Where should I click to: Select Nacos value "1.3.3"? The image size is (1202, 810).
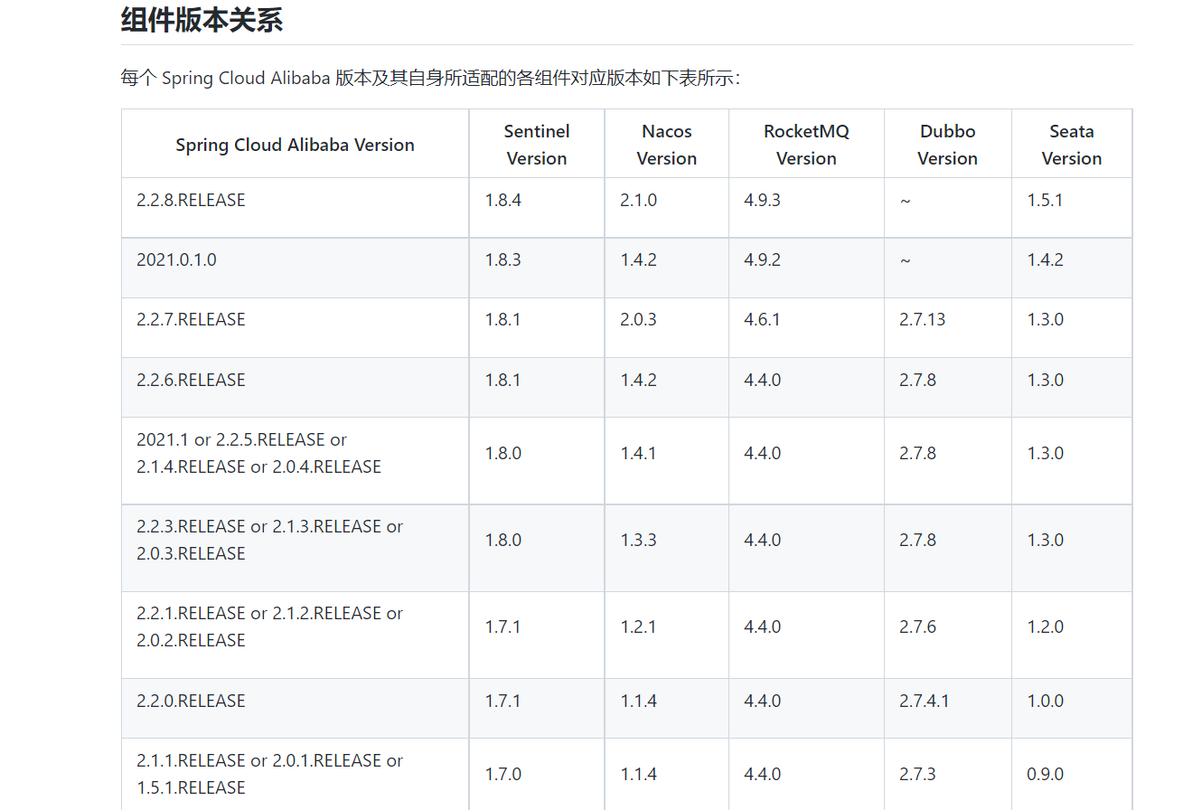[638, 540]
